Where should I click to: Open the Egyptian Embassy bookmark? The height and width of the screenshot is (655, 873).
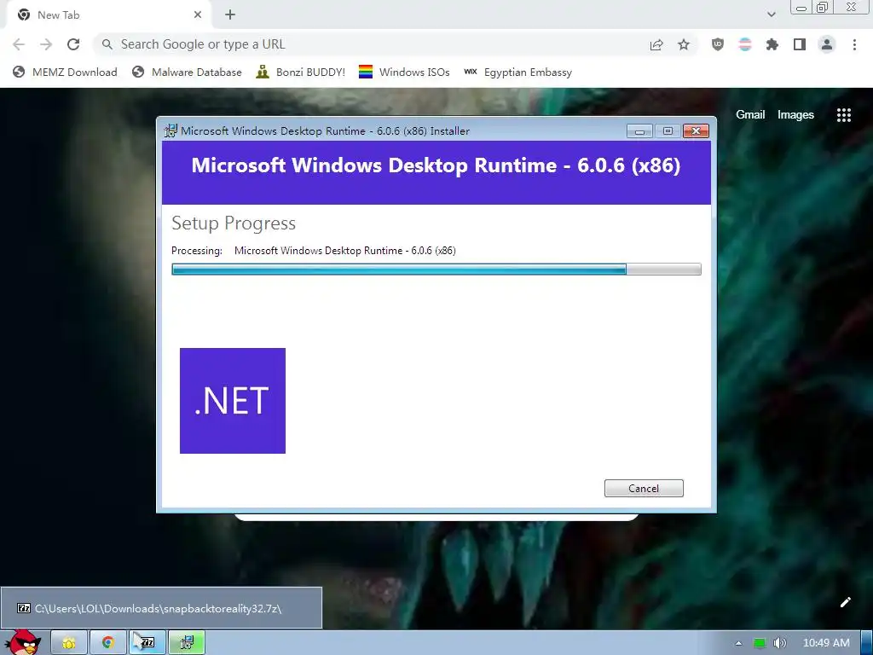(x=517, y=72)
